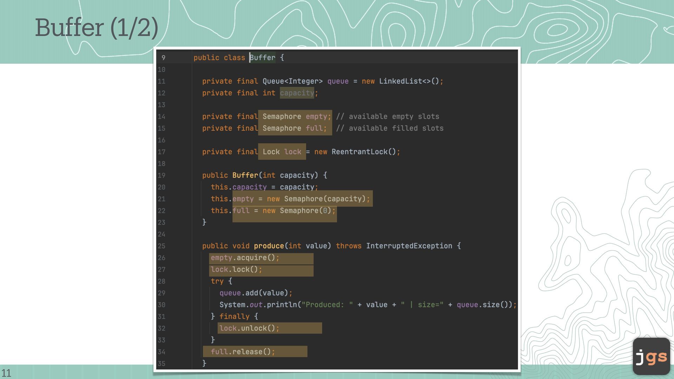Click the queue.add(value) line
The height and width of the screenshot is (379, 674).
tap(256, 293)
